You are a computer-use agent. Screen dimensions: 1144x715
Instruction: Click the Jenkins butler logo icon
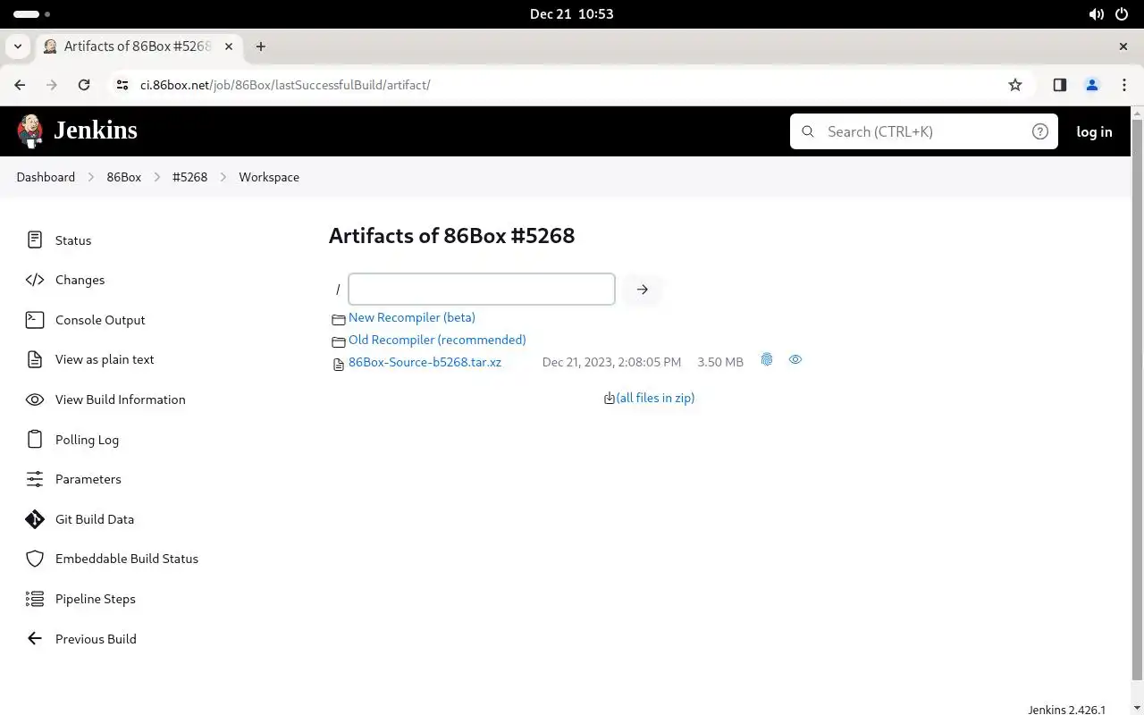click(29, 131)
